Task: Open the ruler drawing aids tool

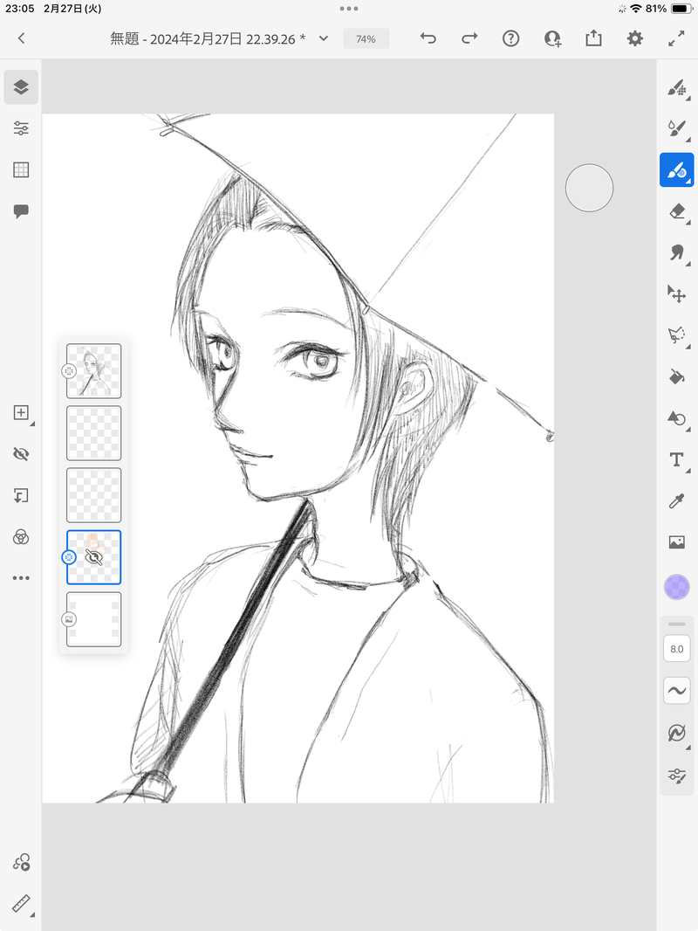Action: 21,904
